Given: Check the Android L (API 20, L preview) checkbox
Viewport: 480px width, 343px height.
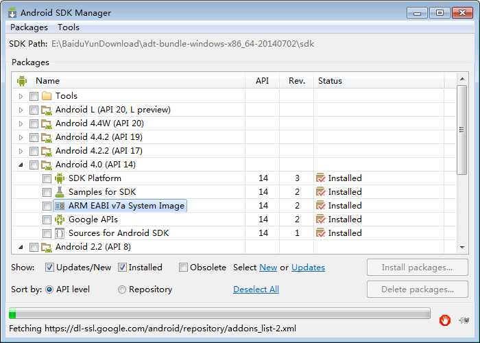Looking at the screenshot, I should tap(34, 110).
